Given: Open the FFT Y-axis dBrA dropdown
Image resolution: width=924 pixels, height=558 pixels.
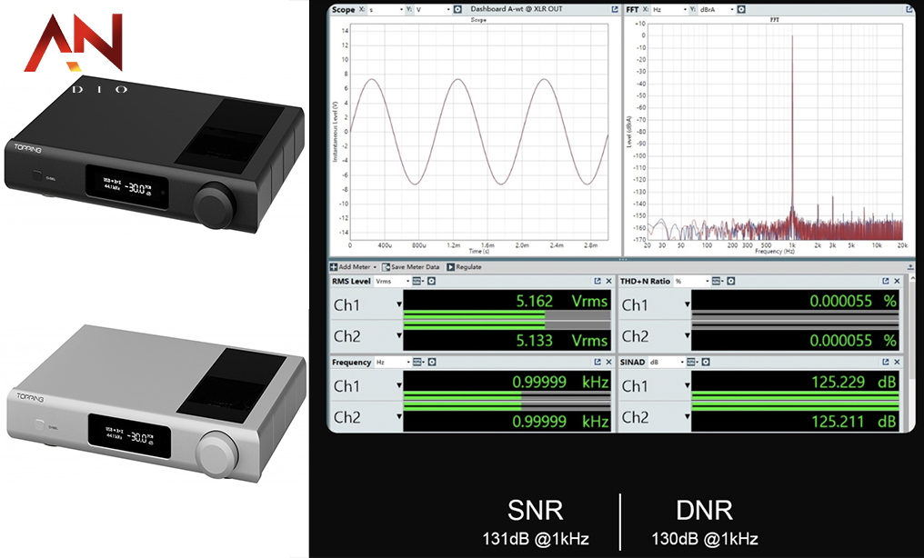Looking at the screenshot, I should pyautogui.click(x=717, y=9).
